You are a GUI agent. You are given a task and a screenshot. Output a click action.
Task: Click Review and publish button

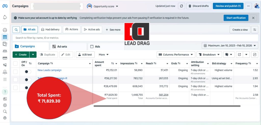click(x=228, y=6)
